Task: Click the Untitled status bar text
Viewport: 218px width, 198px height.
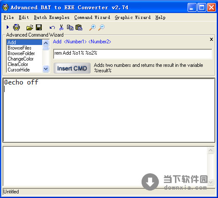Action: point(11,192)
